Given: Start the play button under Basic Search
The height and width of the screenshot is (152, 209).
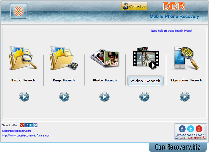Looking at the screenshot, I should point(24,97).
